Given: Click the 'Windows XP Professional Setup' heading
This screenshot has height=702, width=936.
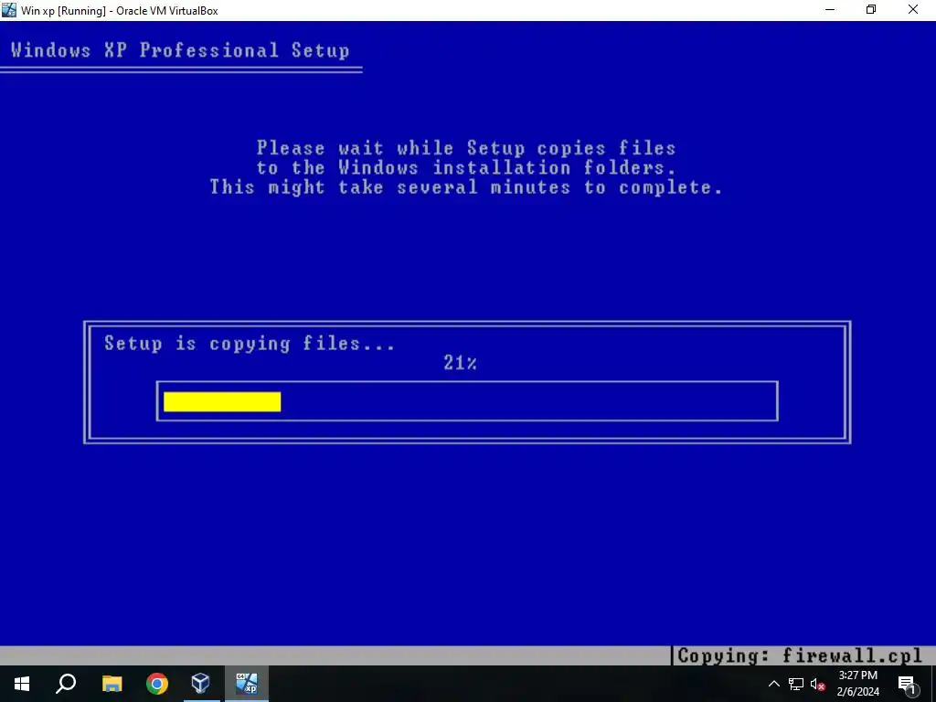Looking at the screenshot, I should (180, 50).
